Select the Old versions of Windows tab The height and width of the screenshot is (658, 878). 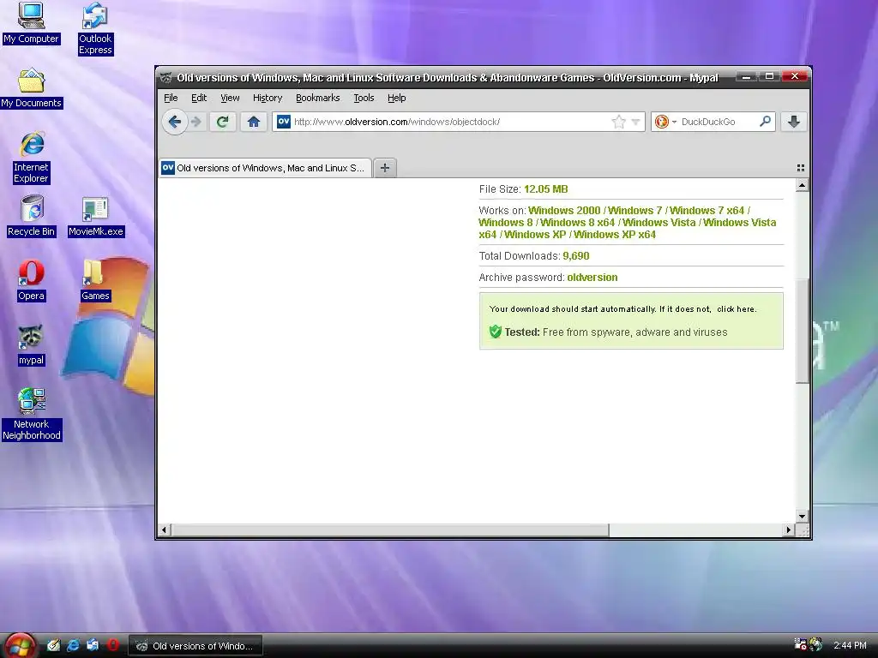266,168
